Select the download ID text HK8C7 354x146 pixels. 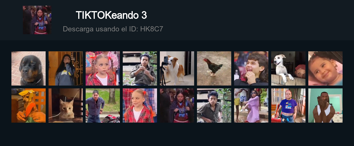tap(152, 29)
